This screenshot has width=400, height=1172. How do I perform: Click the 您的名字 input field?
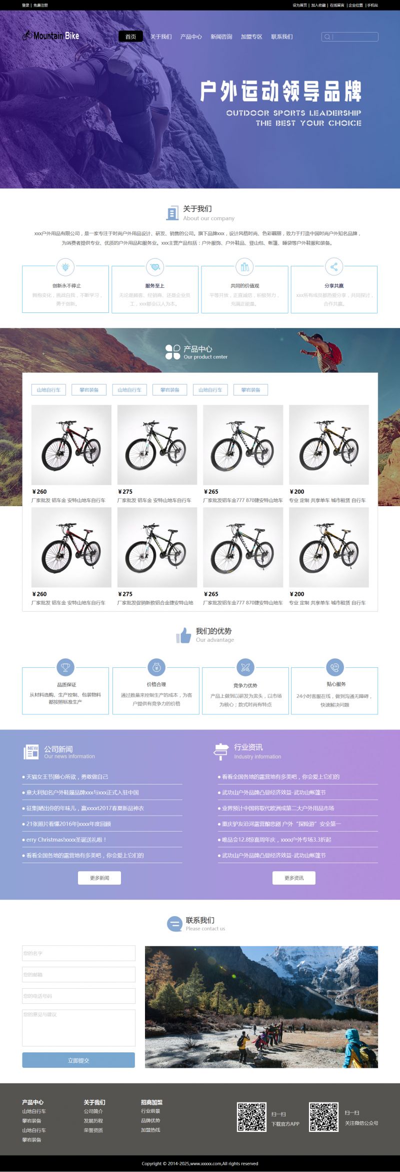(x=78, y=953)
